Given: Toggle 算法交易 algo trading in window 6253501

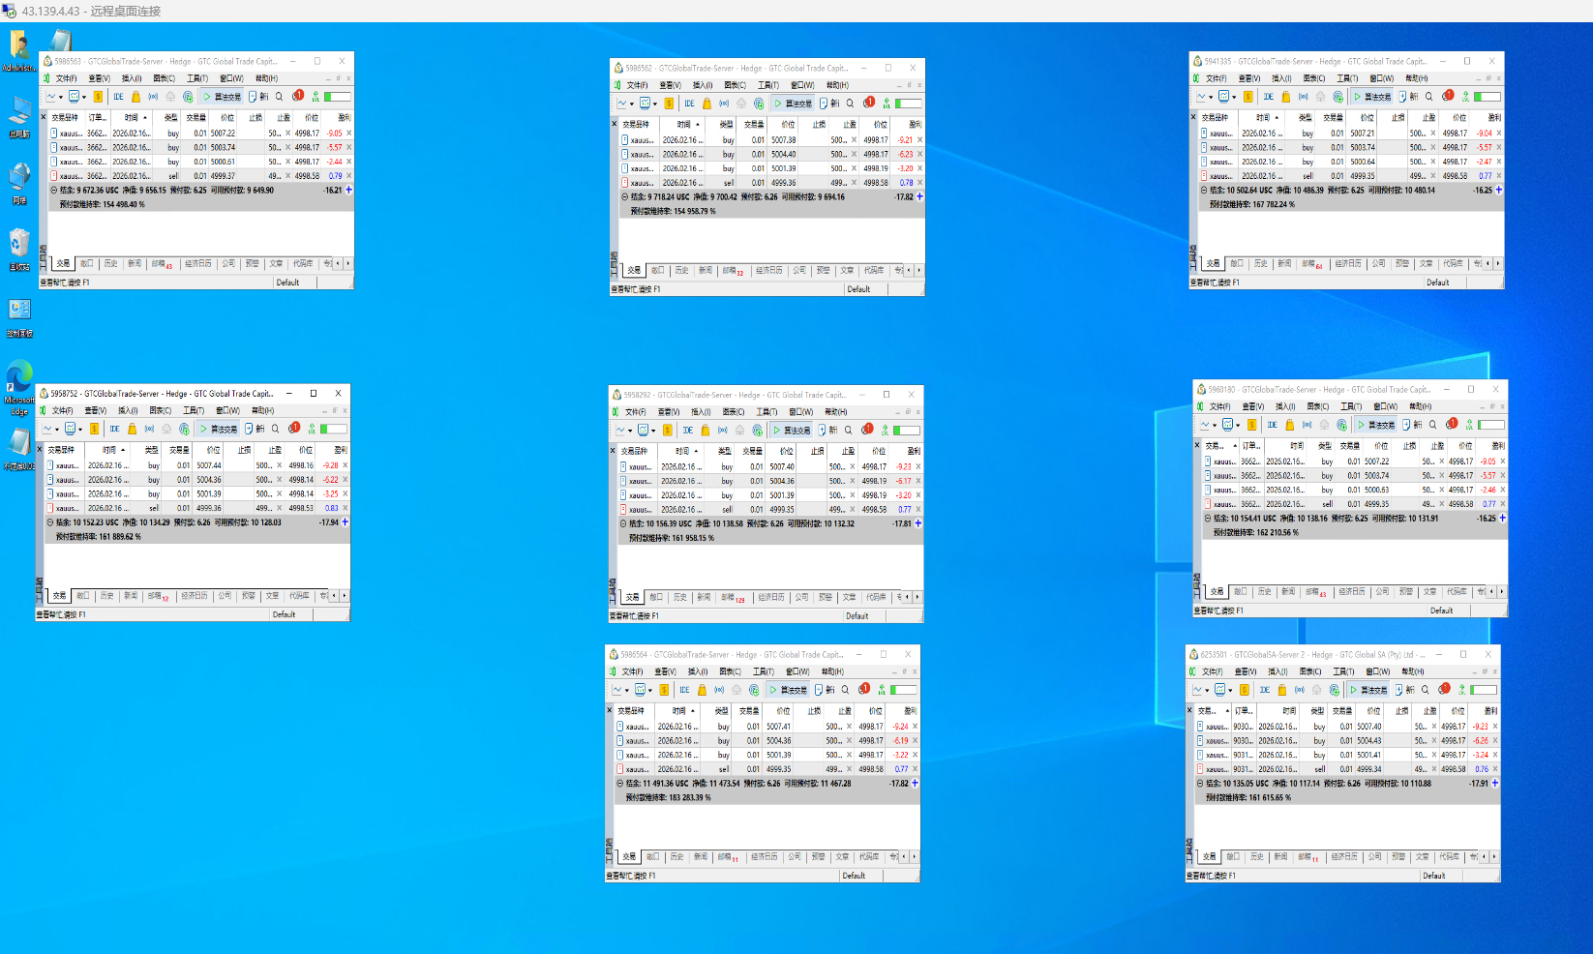Looking at the screenshot, I should 1368,690.
